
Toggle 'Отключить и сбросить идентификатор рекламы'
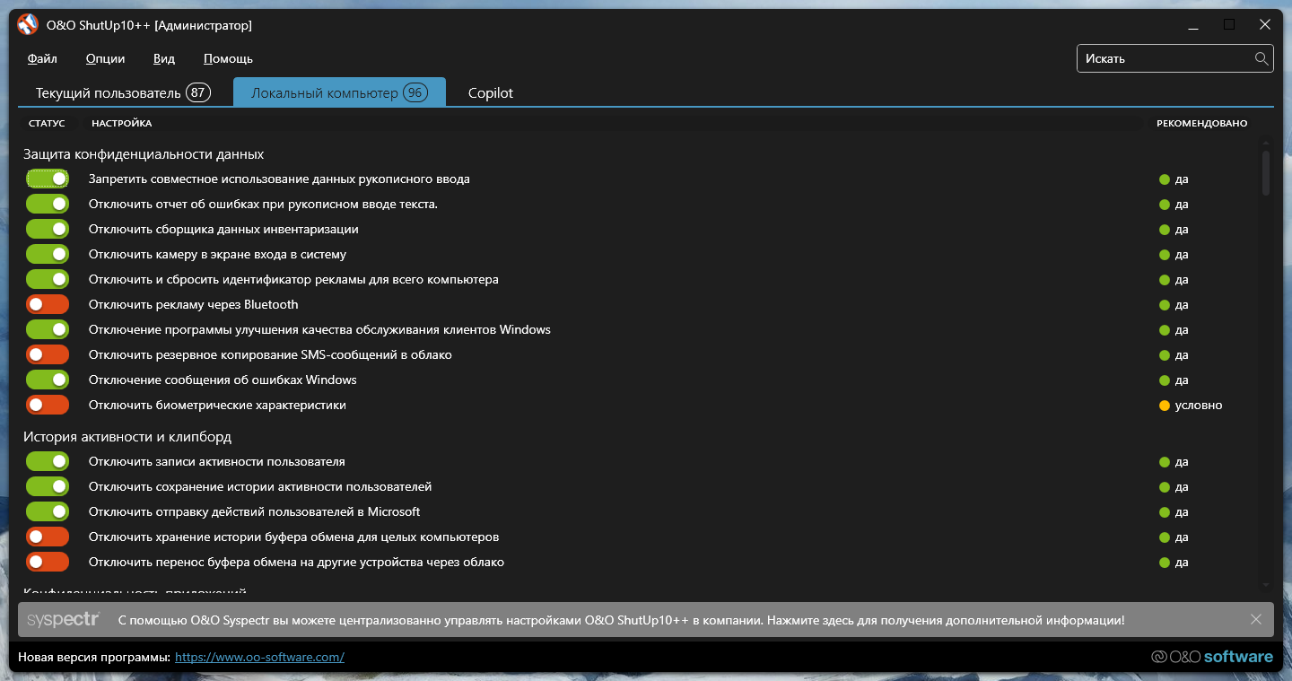48,279
